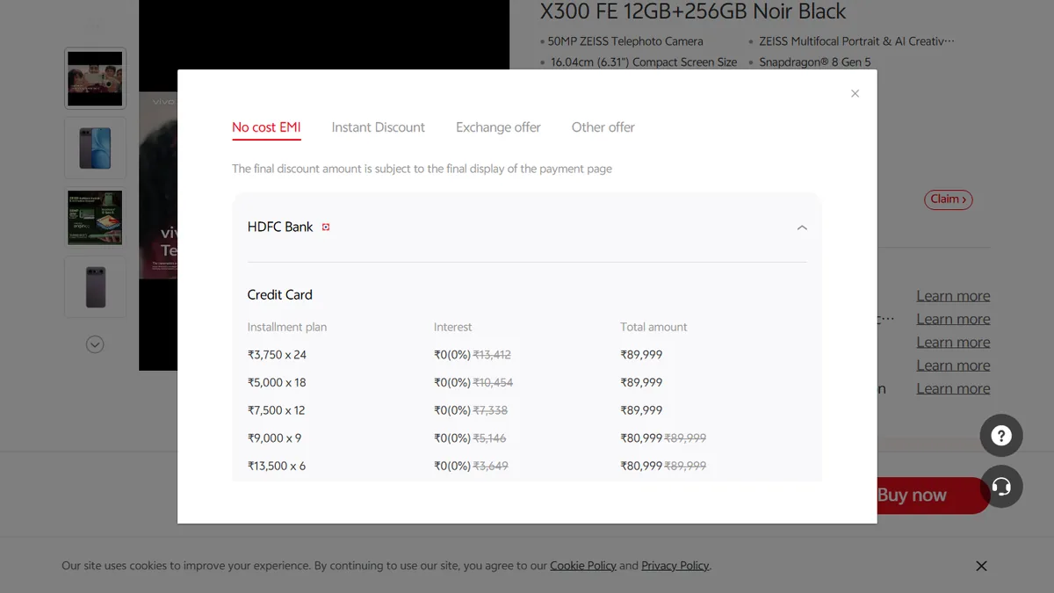Click the struck-through ₹13,412 interest value

click(x=492, y=355)
